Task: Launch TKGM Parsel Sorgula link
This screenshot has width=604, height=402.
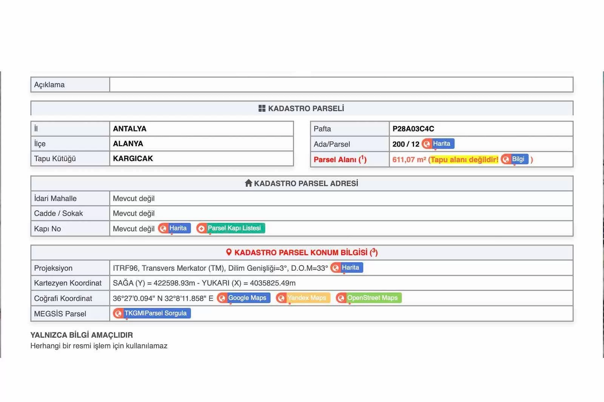Action: (152, 313)
